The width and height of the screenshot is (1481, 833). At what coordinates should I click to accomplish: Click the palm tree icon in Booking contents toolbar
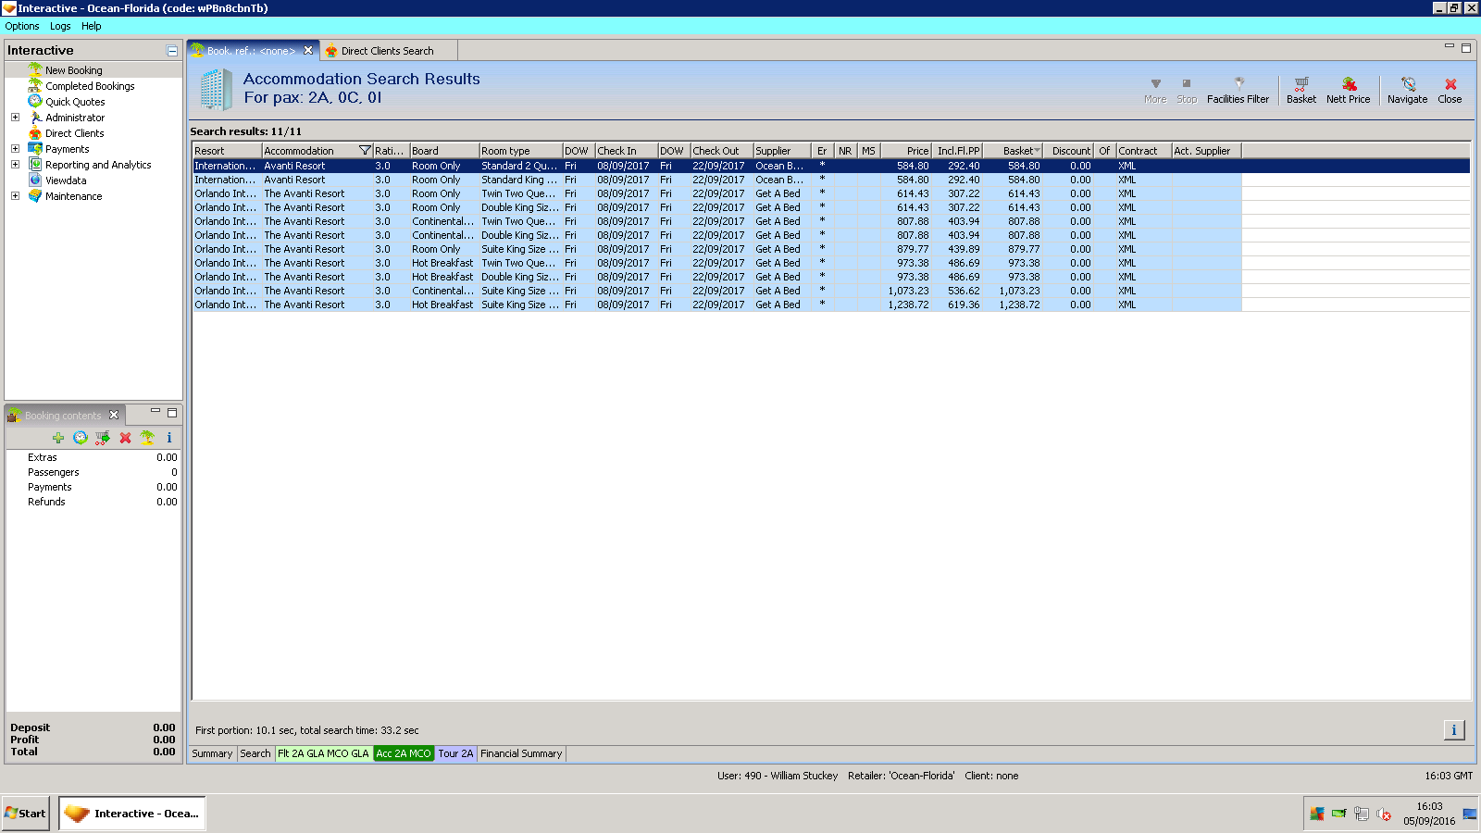pos(147,438)
